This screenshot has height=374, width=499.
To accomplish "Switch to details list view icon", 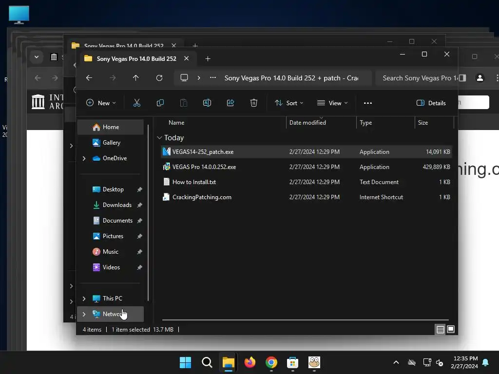I will (x=440, y=330).
